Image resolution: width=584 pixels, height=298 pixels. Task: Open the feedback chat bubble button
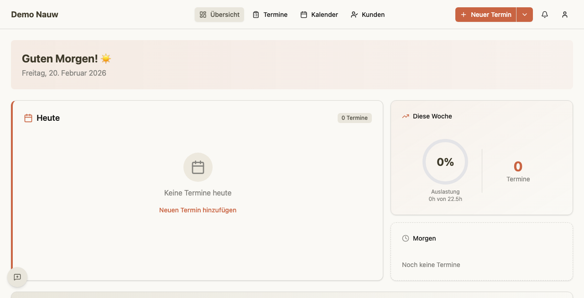click(17, 277)
